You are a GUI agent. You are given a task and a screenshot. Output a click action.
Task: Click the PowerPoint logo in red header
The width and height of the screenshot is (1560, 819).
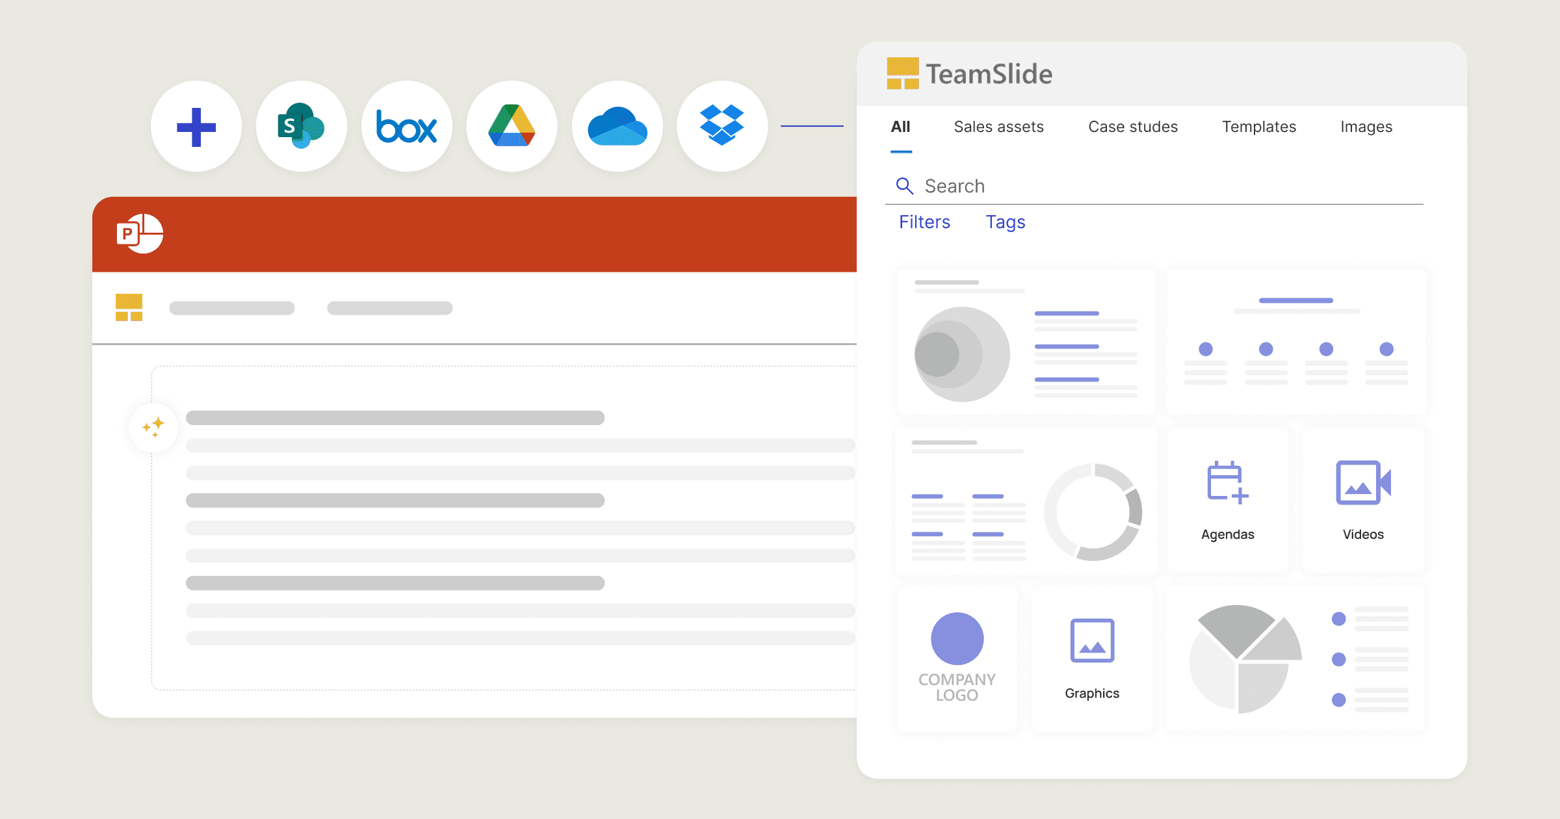click(140, 233)
